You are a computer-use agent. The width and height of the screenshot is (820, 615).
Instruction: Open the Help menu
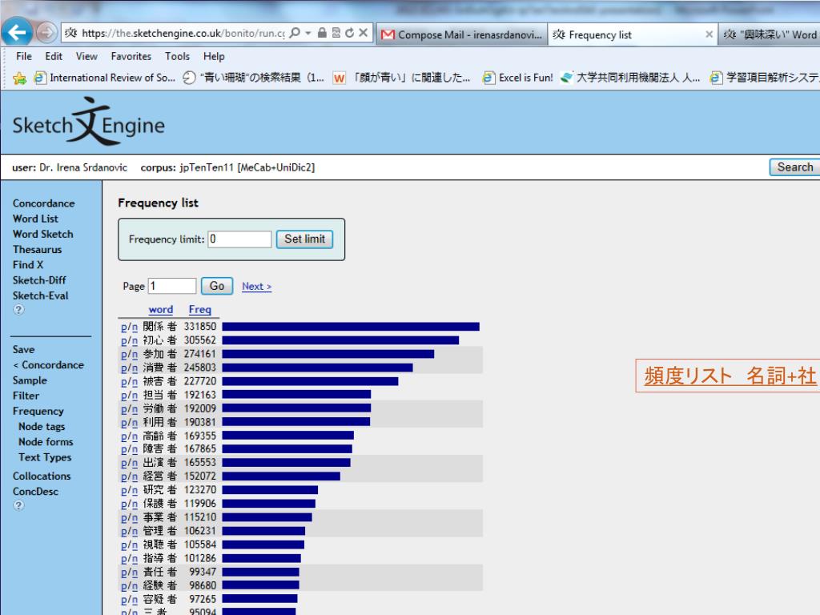coord(214,56)
